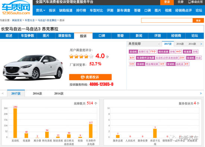The height and width of the screenshot is (147, 205).
Task: Click the hotline number 4006-12365-0
Action: click(x=101, y=84)
